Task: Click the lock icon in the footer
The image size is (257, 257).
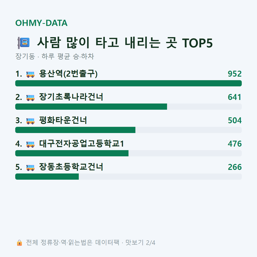Action: pyautogui.click(x=19, y=243)
